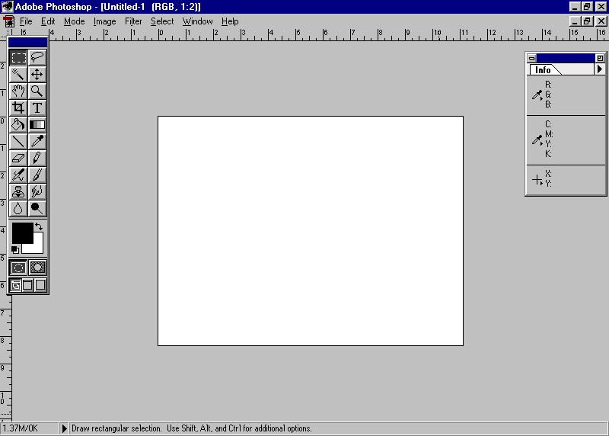This screenshot has height=436, width=609.
Task: Select the Magic Wand tool
Action: point(18,74)
